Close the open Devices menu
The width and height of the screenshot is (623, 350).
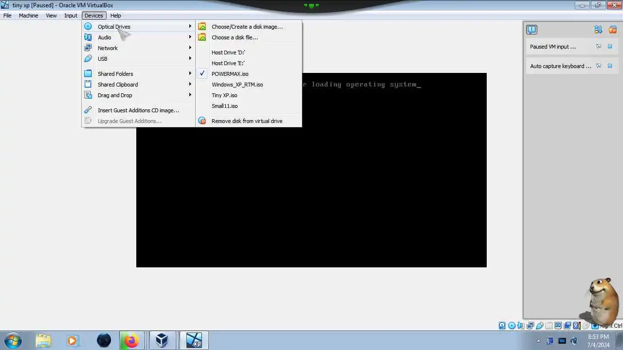coord(93,16)
